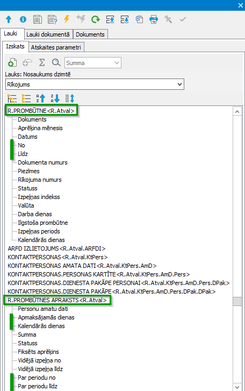Screen dimensions: 245x391
Task: Select KONTAKTPERSONAS.PERSONAS KARTĪTE node
Action: (99, 274)
